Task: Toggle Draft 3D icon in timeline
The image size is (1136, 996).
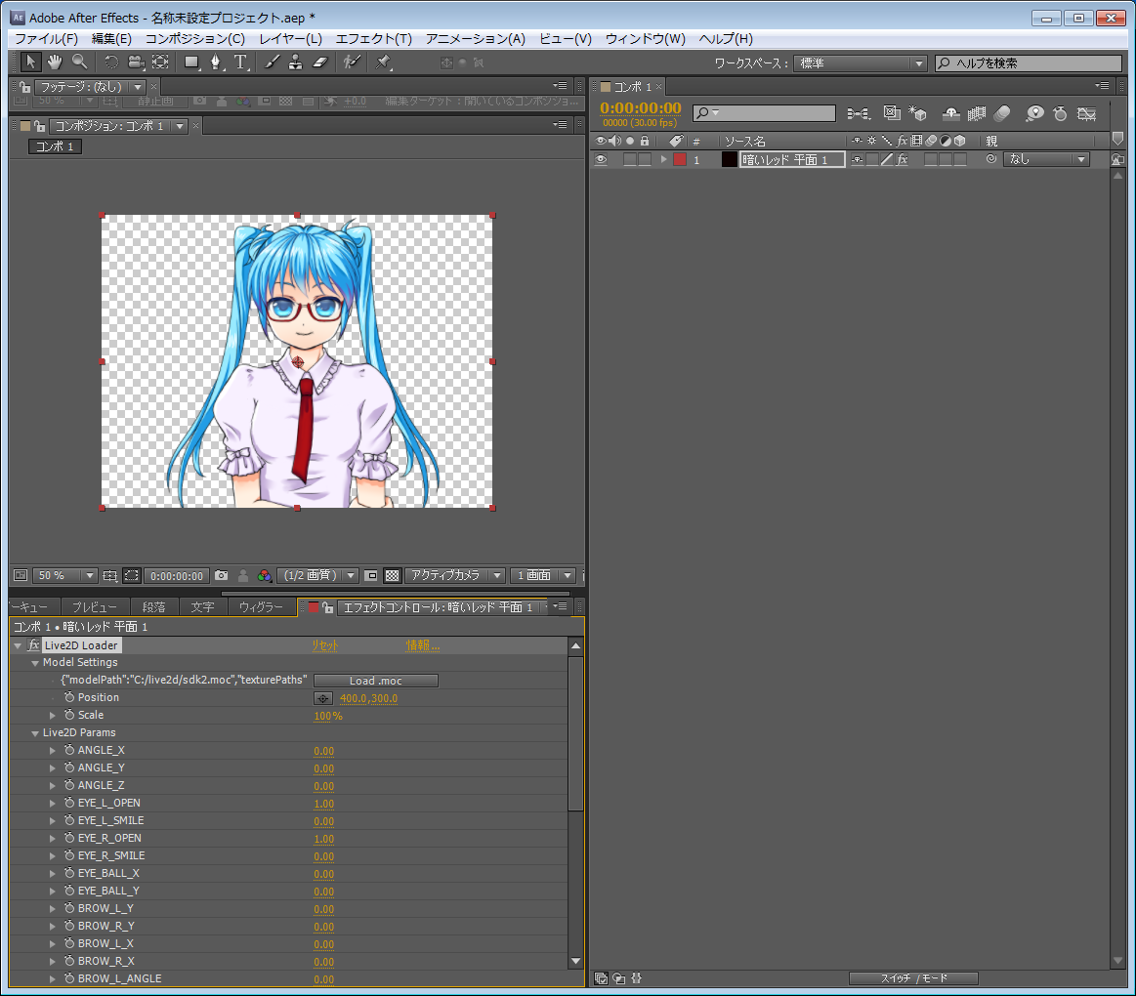Action: click(918, 113)
